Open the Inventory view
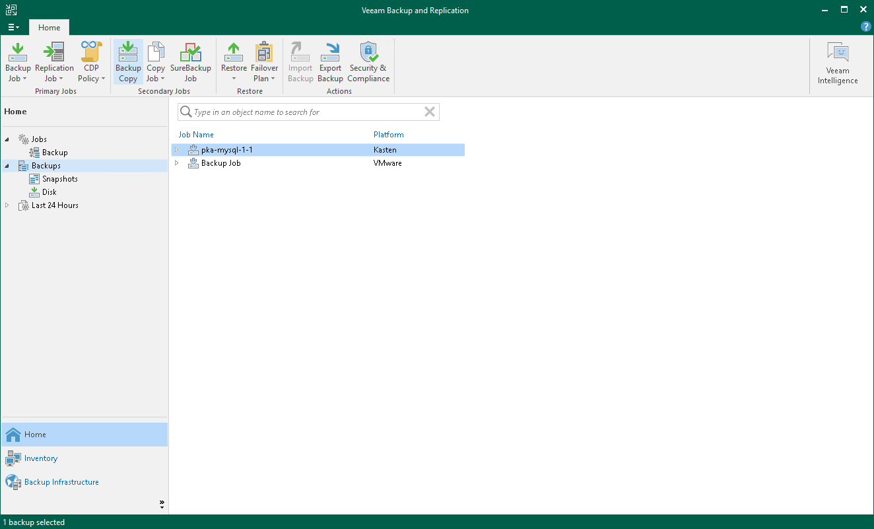 point(40,458)
